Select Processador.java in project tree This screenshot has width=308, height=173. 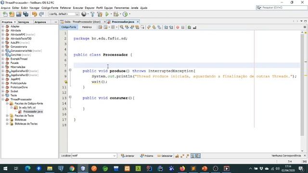coord(33,111)
